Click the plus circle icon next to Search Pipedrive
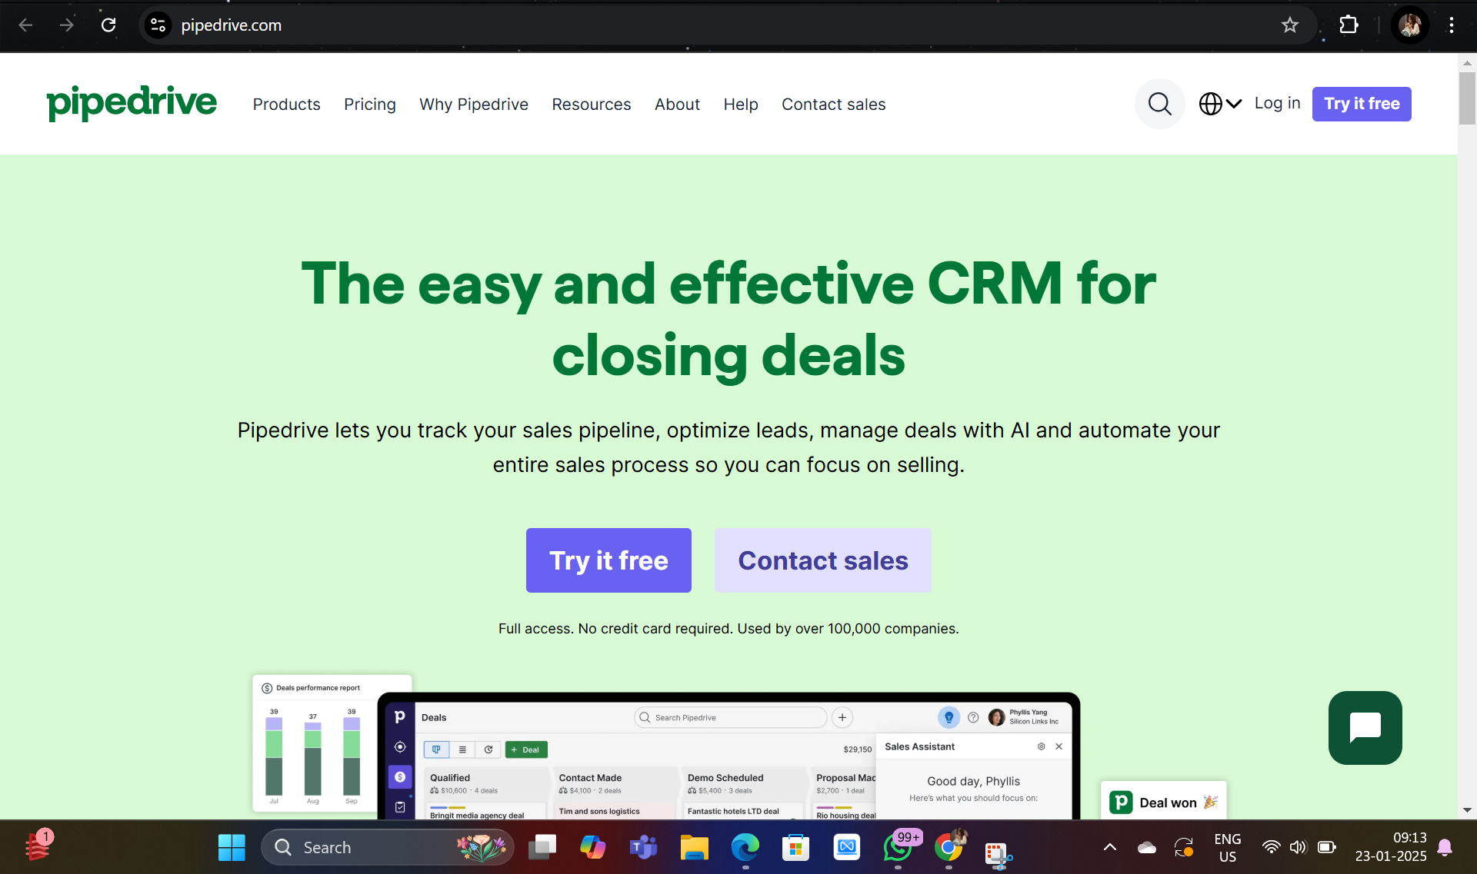The image size is (1477, 874). (x=842, y=717)
